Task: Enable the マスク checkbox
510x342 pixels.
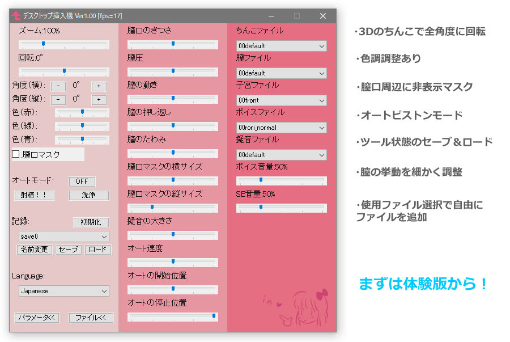Action: pyautogui.click(x=16, y=154)
